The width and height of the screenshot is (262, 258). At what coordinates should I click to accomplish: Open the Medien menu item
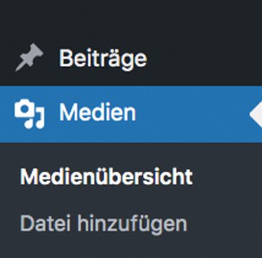pyautogui.click(x=131, y=114)
